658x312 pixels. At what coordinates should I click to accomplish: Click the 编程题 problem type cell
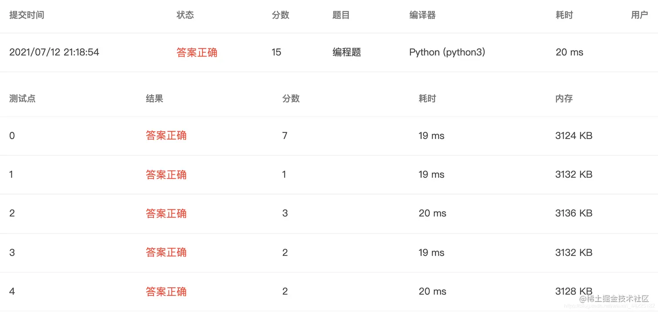click(x=347, y=52)
